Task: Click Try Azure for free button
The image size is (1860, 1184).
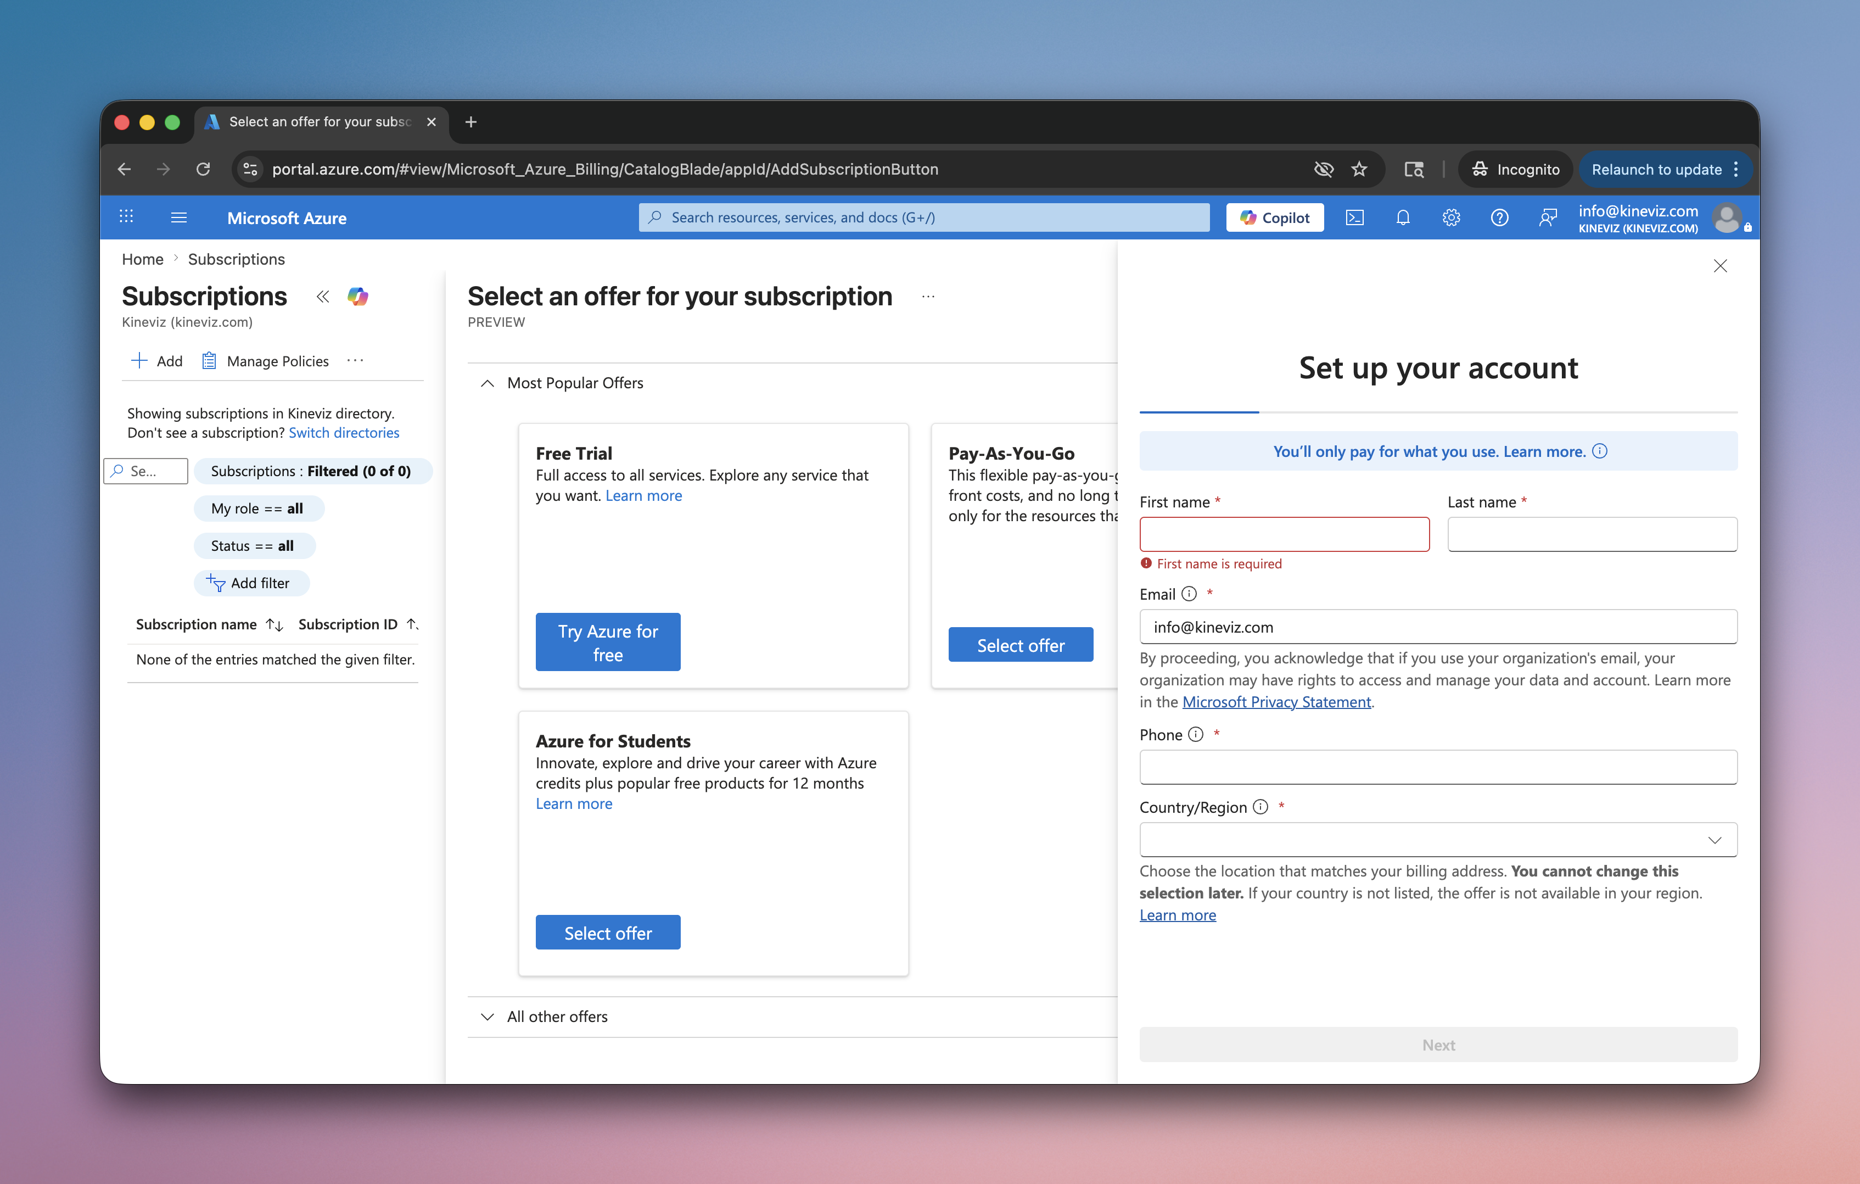Action: point(608,642)
